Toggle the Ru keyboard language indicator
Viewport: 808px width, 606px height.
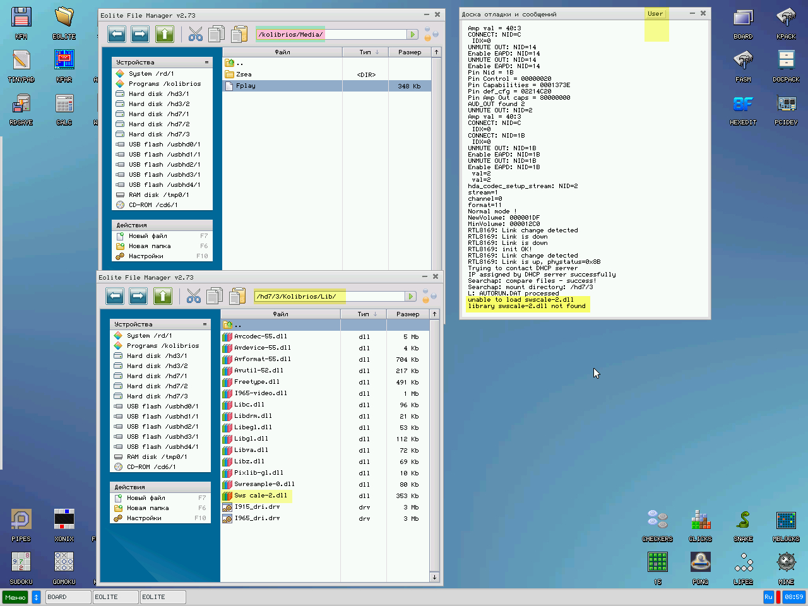pyautogui.click(x=768, y=597)
